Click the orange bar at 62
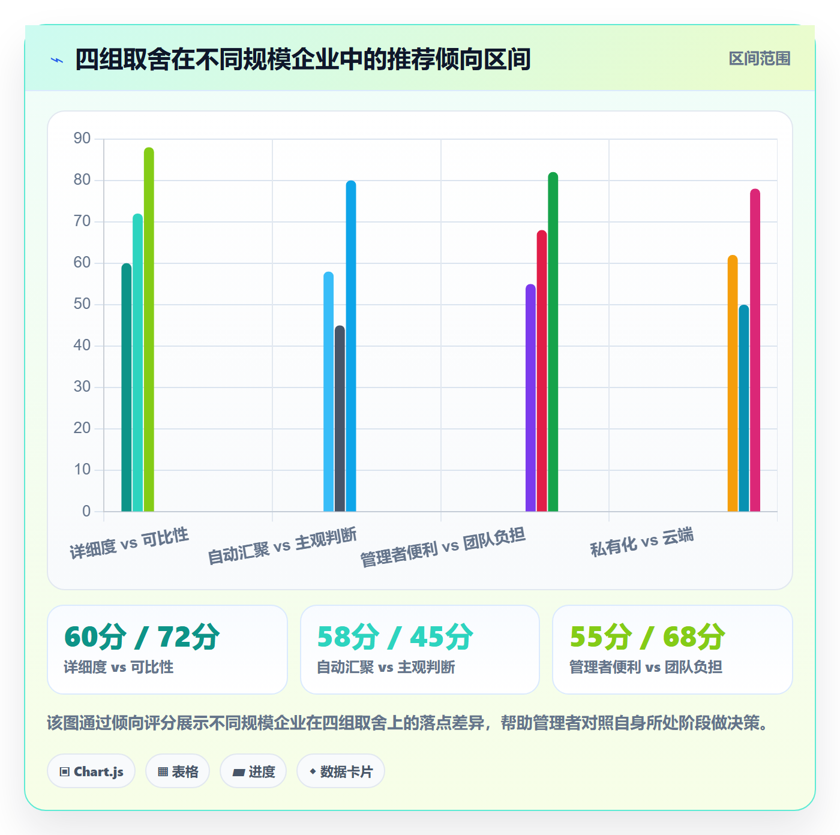The image size is (840, 835). 733,383
